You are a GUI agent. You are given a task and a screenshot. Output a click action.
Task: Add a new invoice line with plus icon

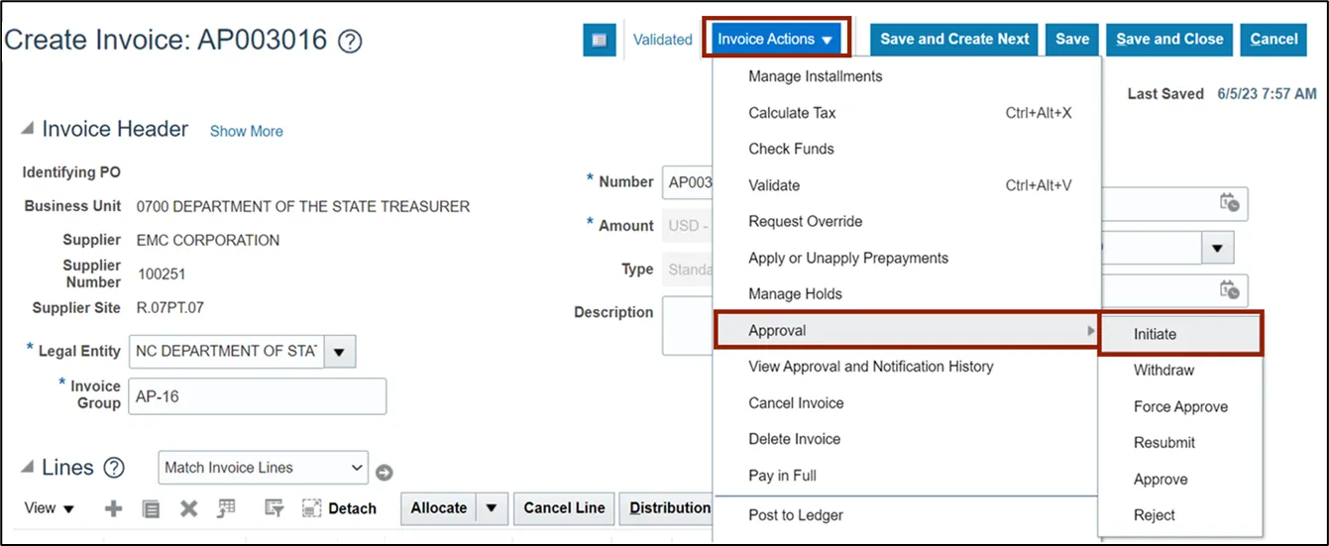click(114, 508)
